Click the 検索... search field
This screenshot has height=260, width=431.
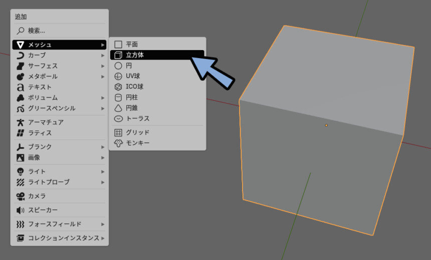pos(59,30)
